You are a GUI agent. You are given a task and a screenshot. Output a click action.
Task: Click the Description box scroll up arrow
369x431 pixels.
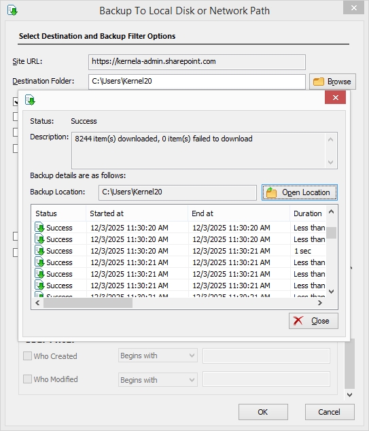point(331,140)
